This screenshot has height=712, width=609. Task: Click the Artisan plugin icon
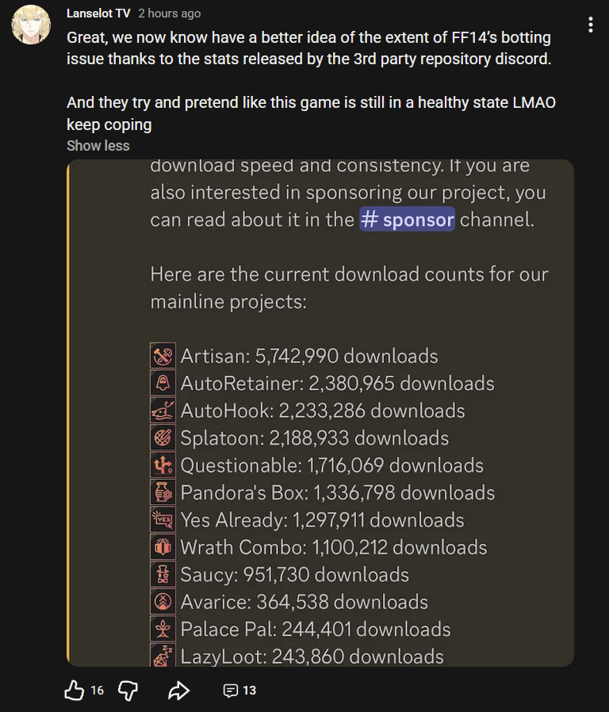tap(163, 355)
